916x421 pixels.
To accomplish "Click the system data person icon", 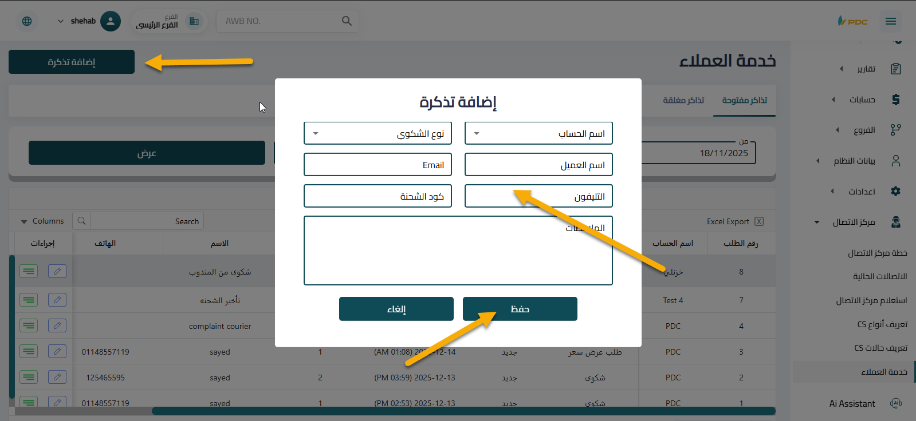I will click(x=896, y=161).
